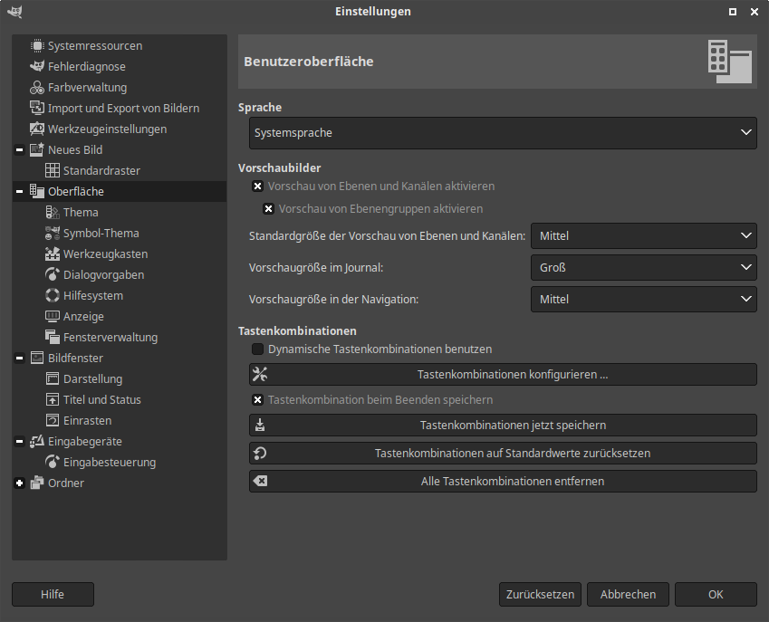Viewport: 769px width, 622px height.
Task: Collapse the Bildfenster tree section
Action: point(20,359)
